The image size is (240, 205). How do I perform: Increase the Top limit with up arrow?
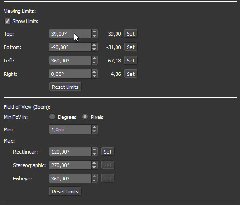(94, 31)
